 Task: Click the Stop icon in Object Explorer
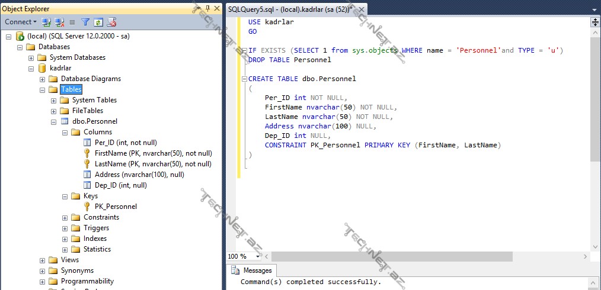tap(72, 22)
